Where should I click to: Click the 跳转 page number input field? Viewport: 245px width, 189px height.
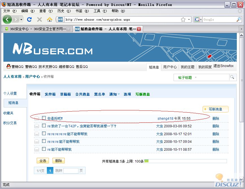pos(71,171)
